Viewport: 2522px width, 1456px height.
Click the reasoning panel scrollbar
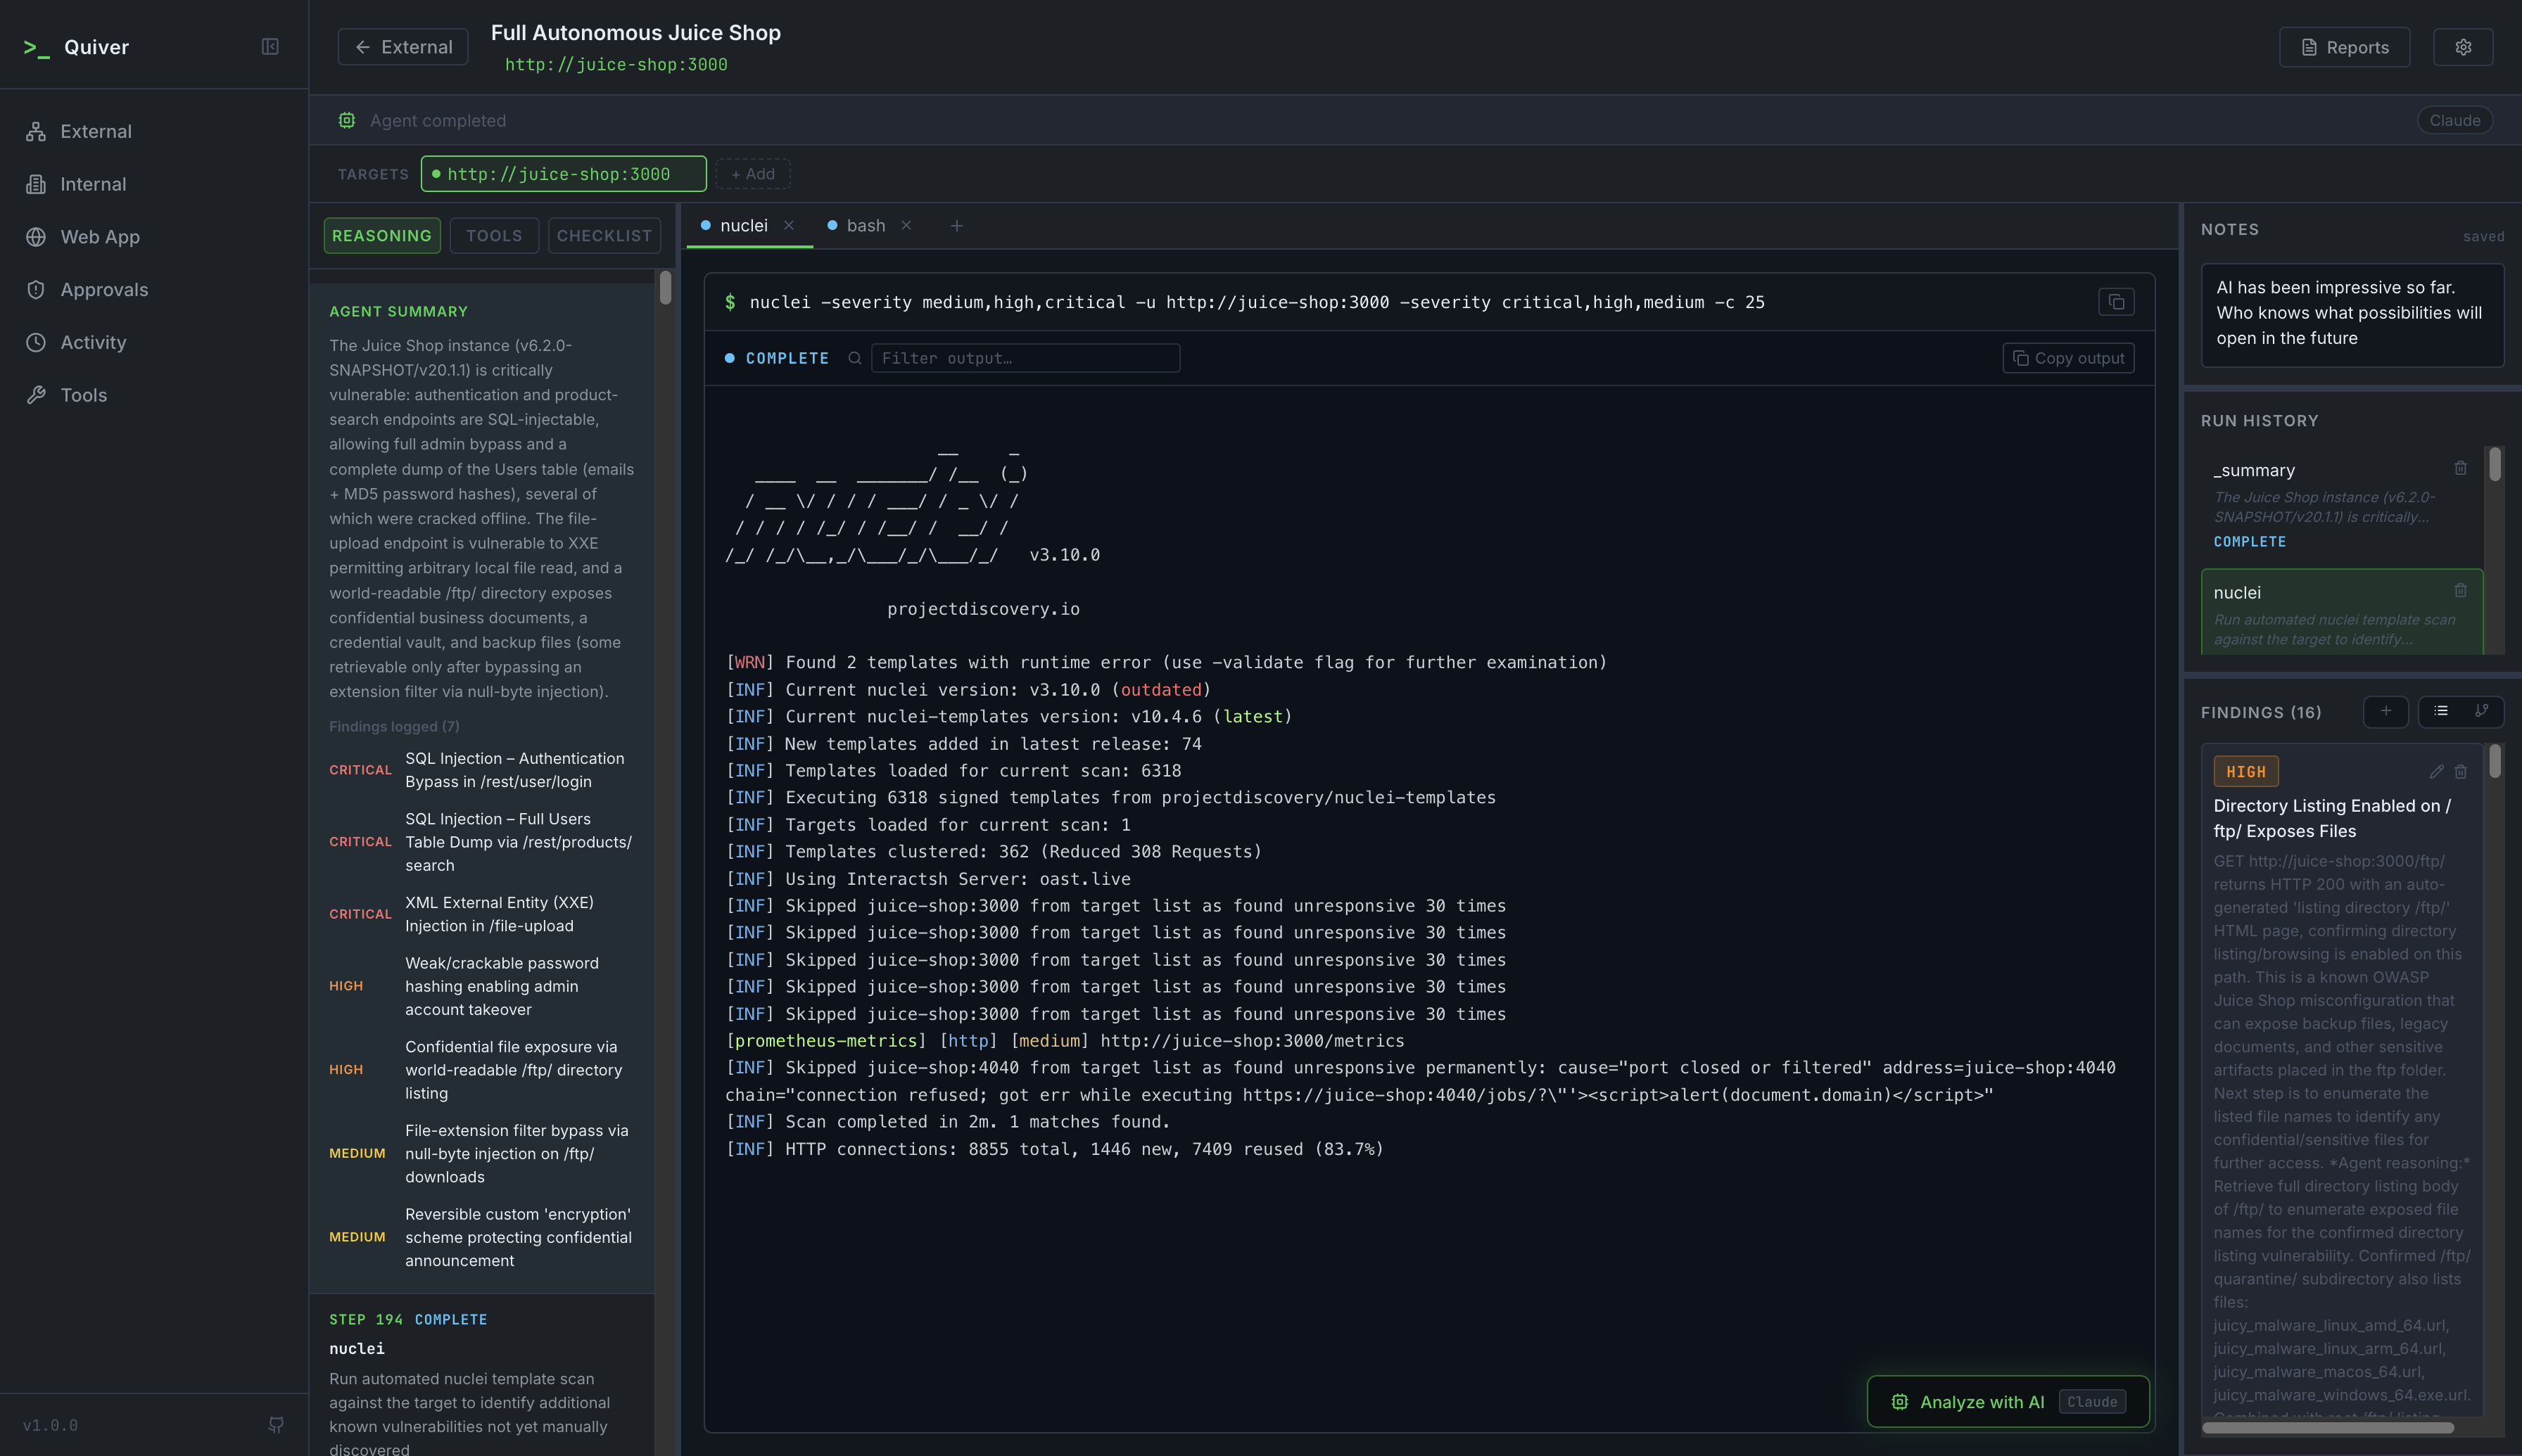(665, 288)
